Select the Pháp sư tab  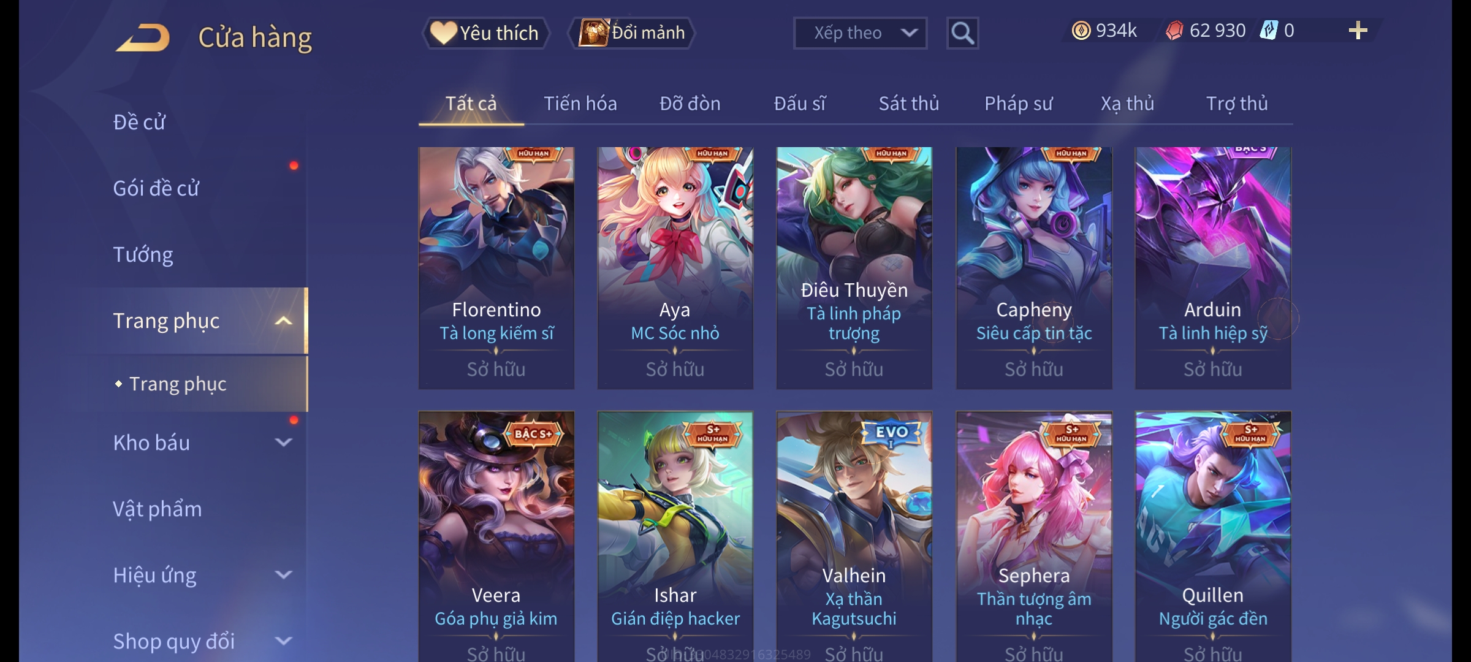(1018, 104)
